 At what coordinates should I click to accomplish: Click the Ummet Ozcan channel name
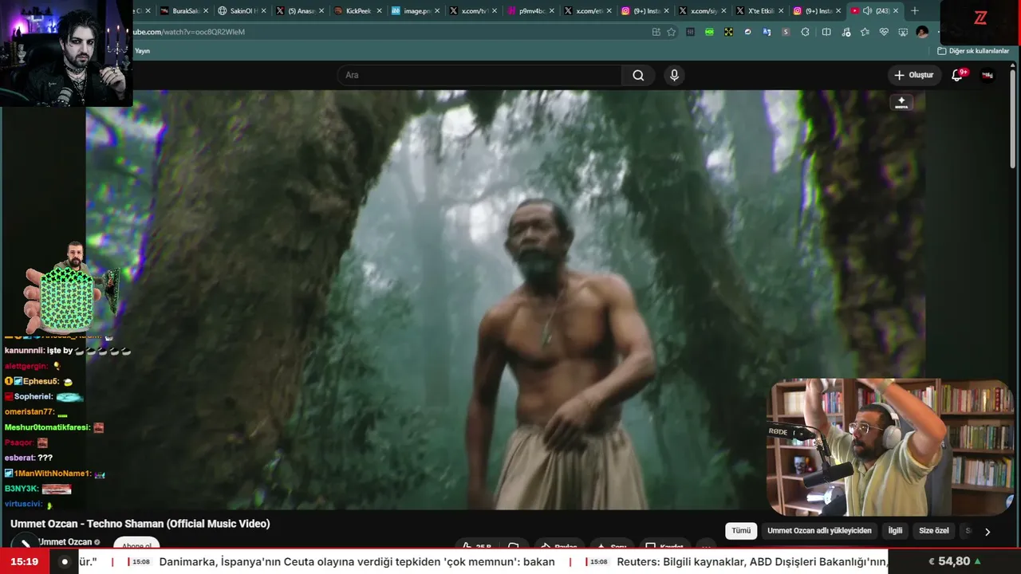tap(65, 542)
